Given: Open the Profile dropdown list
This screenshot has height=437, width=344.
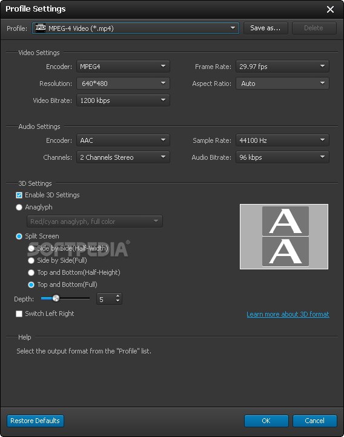Looking at the screenshot, I should point(136,28).
